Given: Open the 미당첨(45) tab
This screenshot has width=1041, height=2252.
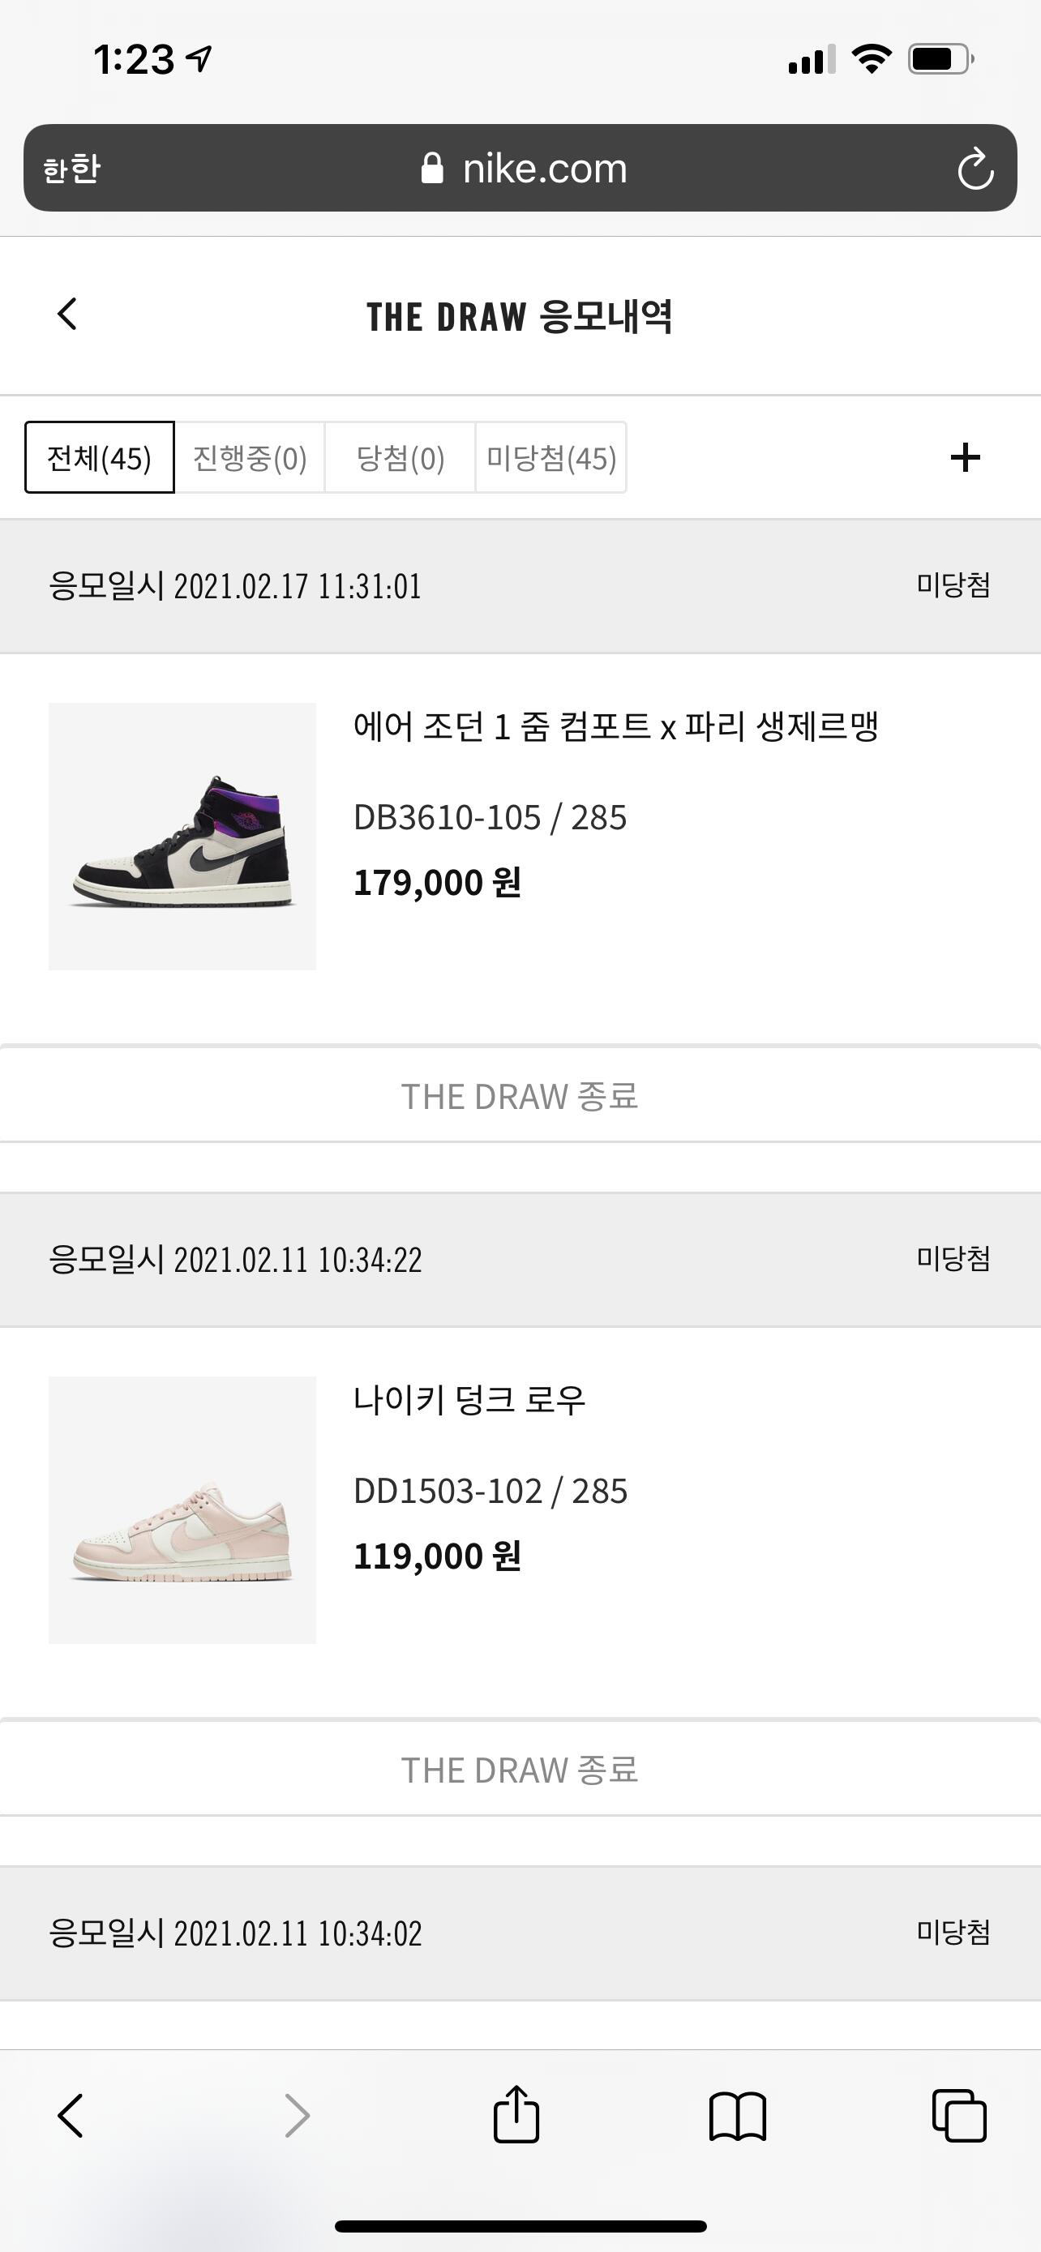Looking at the screenshot, I should [x=551, y=458].
